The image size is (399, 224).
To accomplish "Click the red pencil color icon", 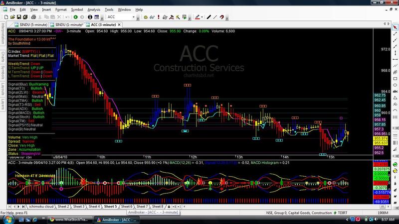I will (x=197, y=17).
